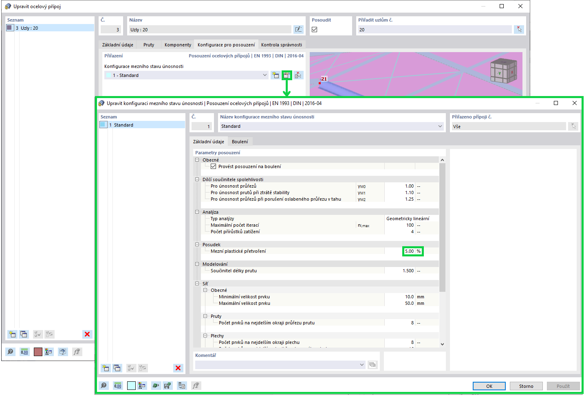
Task: Click light cyan color swatch in configuration dialog
Action: tap(131, 385)
